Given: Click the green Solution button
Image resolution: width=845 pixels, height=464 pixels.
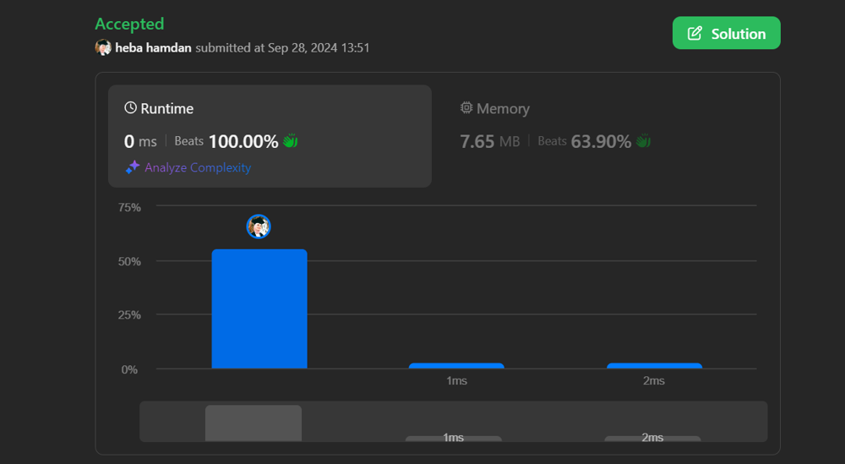Looking at the screenshot, I should [726, 34].
